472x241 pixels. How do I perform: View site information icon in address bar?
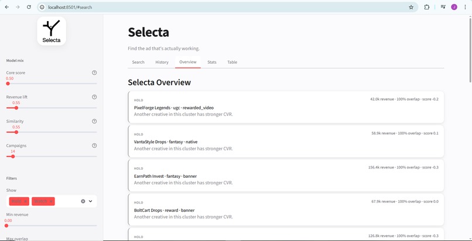tap(42, 7)
